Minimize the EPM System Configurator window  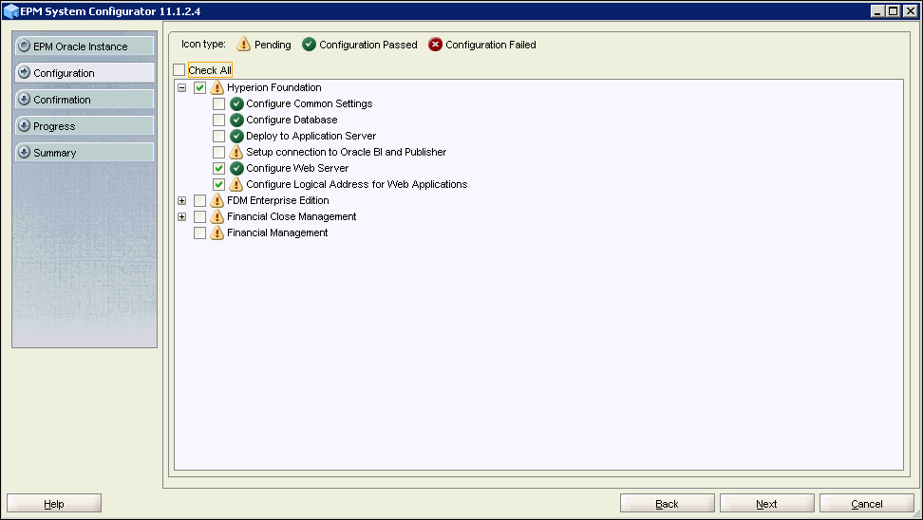click(877, 10)
